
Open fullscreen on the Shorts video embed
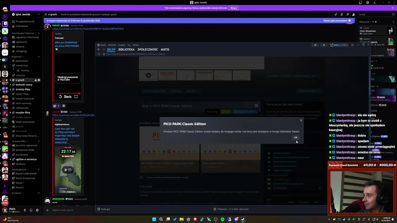[x=76, y=97]
